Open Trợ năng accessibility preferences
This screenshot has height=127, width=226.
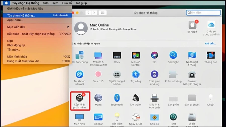(136, 77)
